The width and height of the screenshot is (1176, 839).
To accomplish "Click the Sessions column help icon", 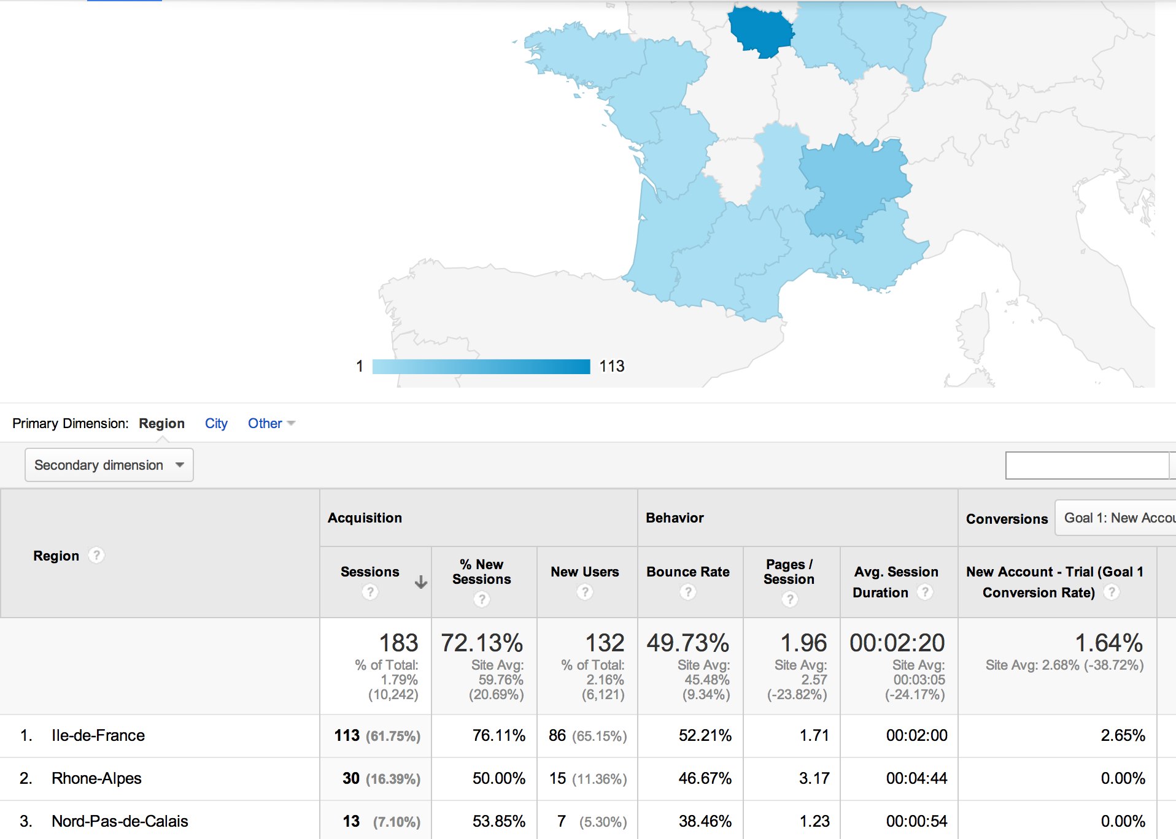I will click(369, 592).
